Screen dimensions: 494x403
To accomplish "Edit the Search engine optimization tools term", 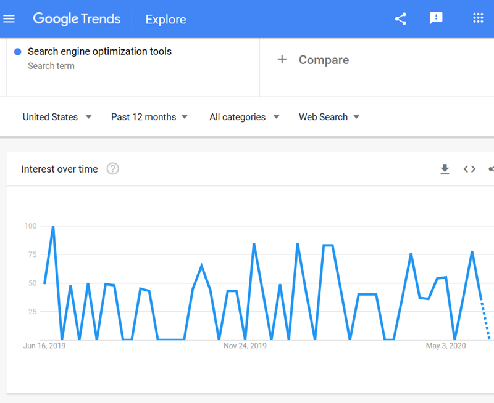I will click(99, 52).
